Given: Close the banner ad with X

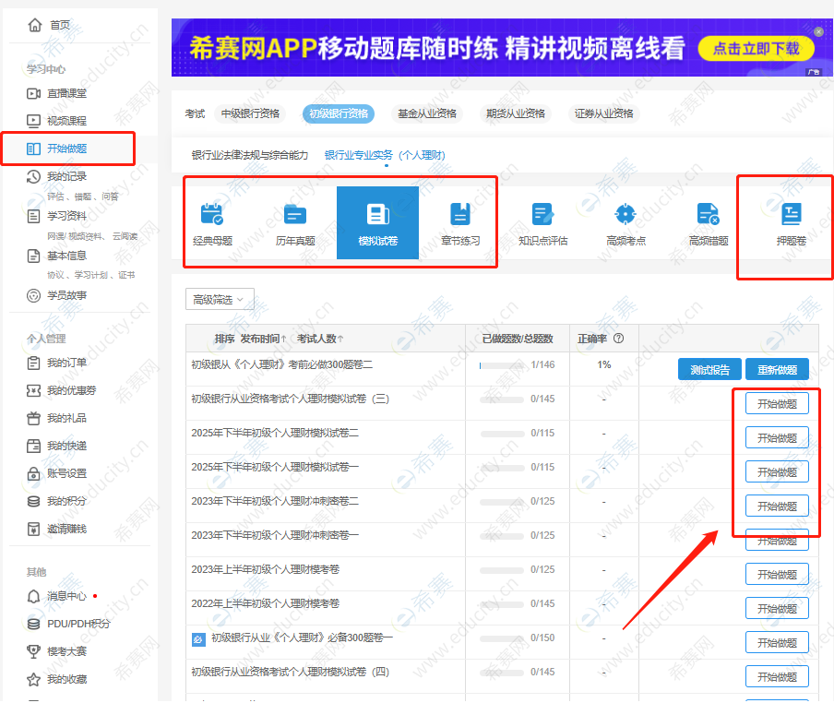Looking at the screenshot, I should tap(818, 32).
